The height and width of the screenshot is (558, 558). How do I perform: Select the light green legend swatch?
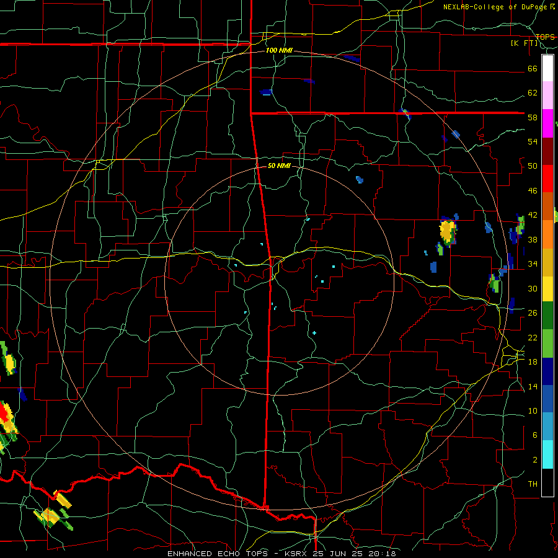(547, 343)
